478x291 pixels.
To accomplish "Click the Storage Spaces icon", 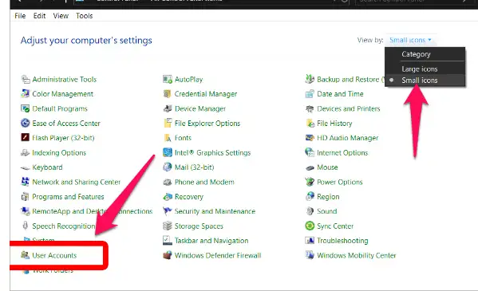I will (x=168, y=226).
